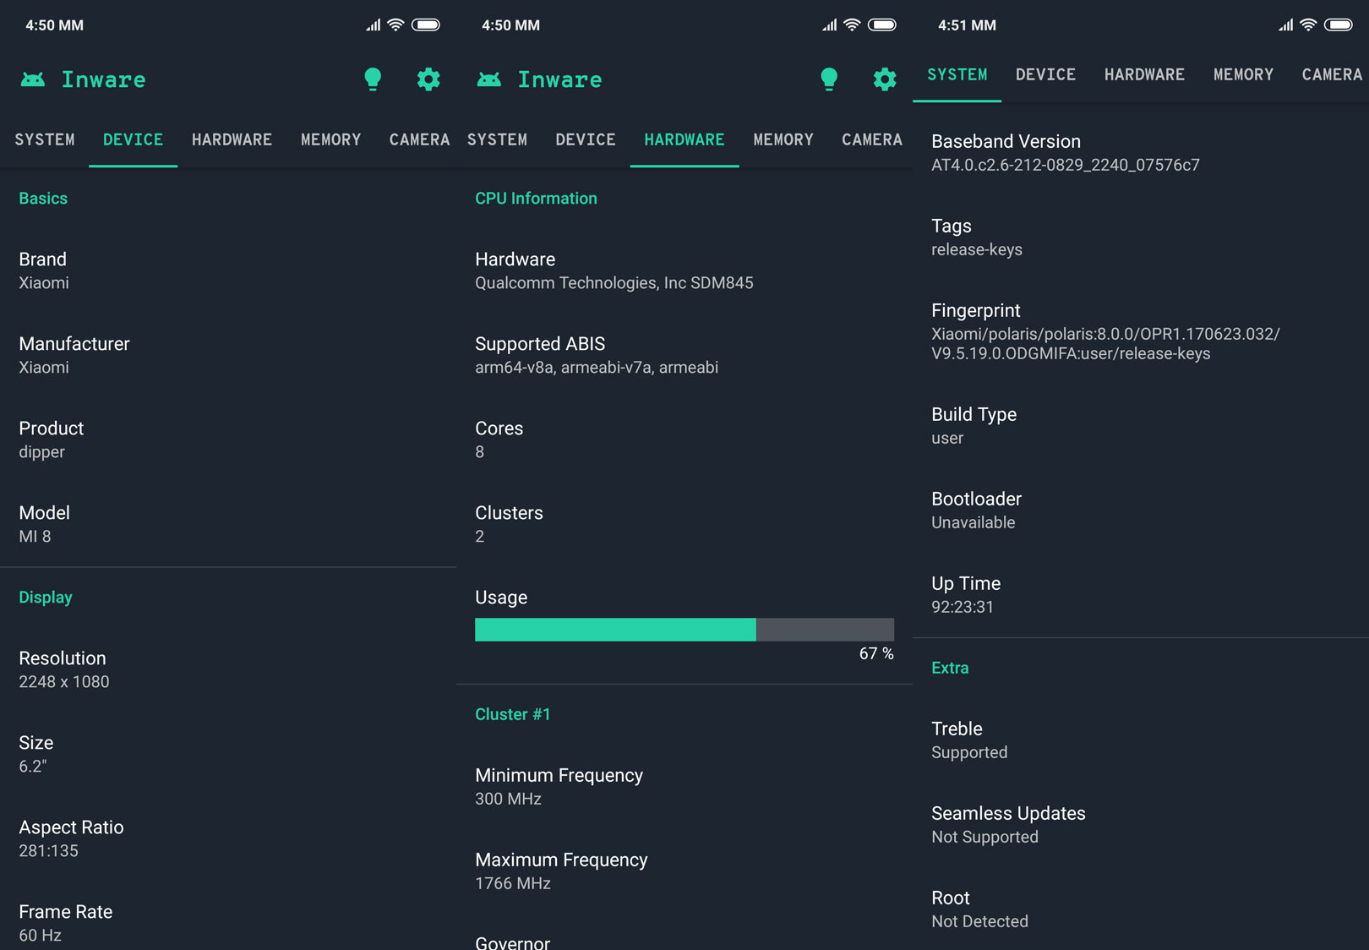Tap the Baseband Version entry
The image size is (1369, 950).
pyautogui.click(x=1065, y=153)
